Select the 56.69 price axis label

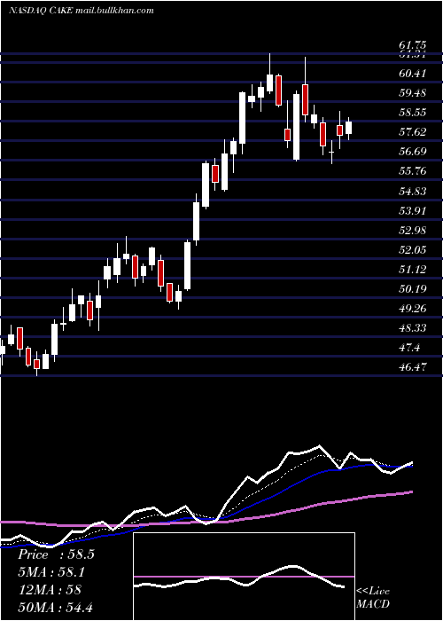coord(413,152)
